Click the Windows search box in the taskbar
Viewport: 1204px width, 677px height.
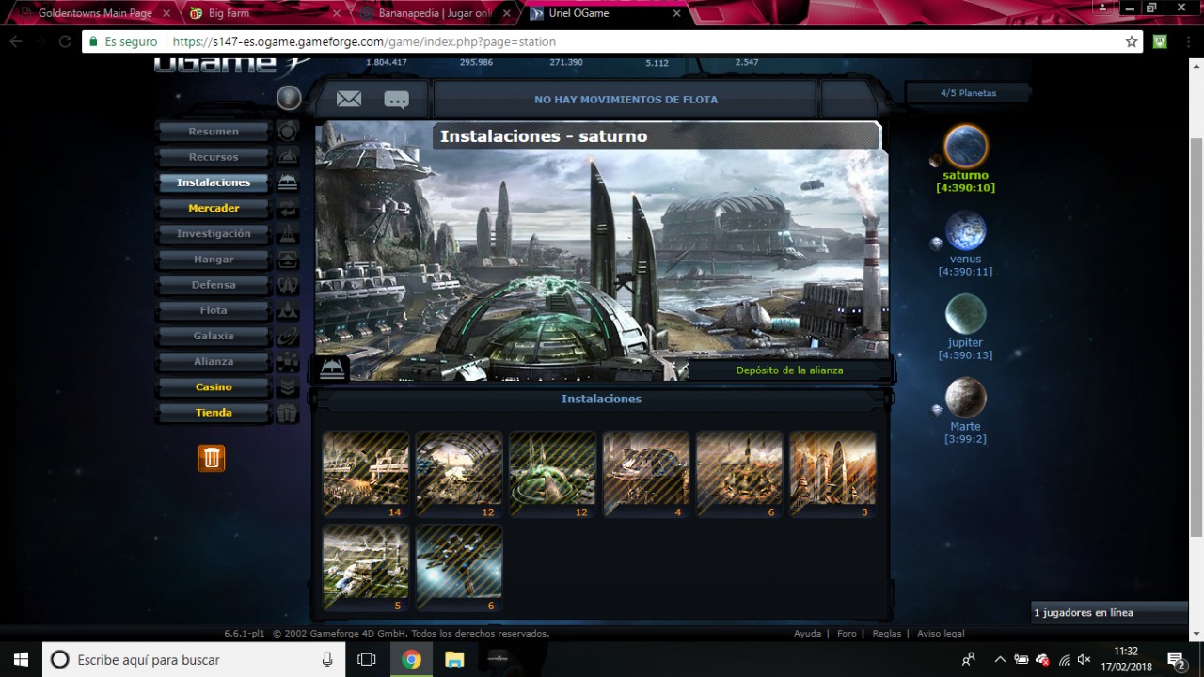[193, 659]
